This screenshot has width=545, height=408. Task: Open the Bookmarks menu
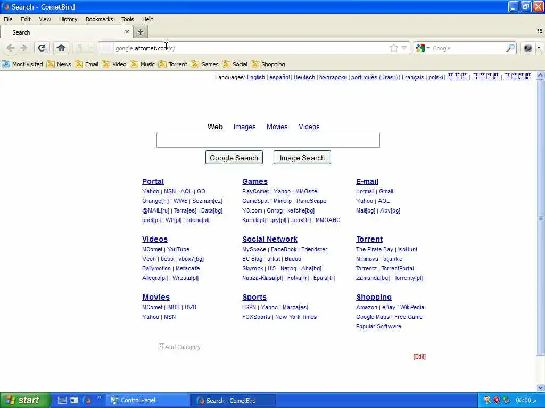click(100, 19)
